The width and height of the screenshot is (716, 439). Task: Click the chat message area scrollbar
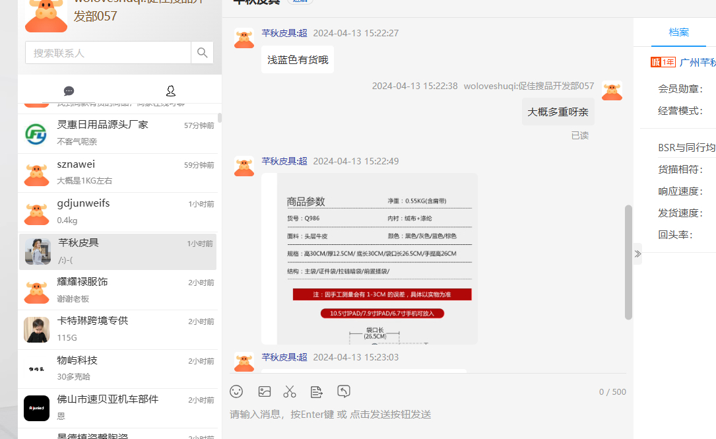628,261
